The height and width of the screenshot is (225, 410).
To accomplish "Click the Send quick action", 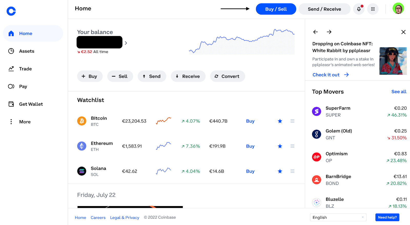I will point(152,76).
